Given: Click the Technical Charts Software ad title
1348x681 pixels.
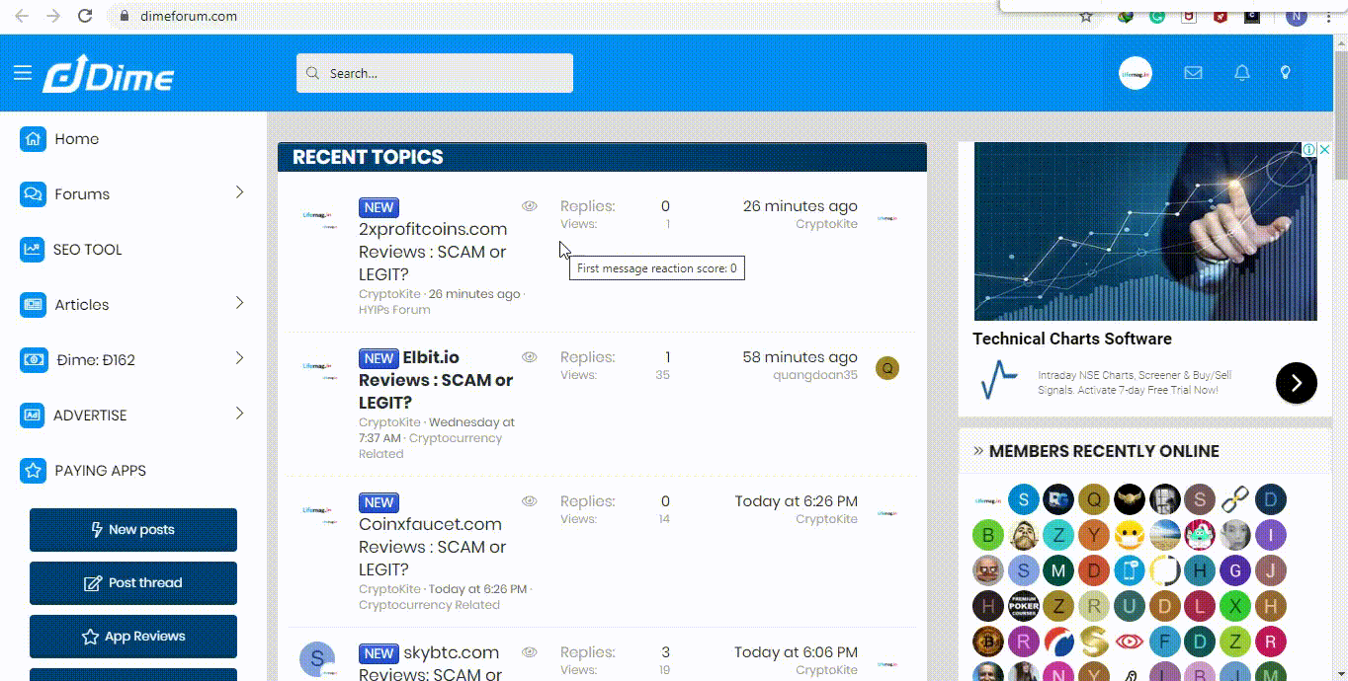Looking at the screenshot, I should tap(1072, 339).
